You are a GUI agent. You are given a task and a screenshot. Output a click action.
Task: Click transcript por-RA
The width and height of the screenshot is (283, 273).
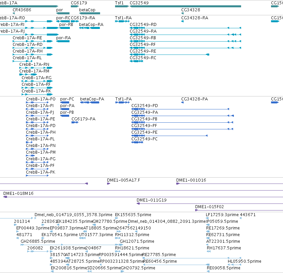point(64,38)
